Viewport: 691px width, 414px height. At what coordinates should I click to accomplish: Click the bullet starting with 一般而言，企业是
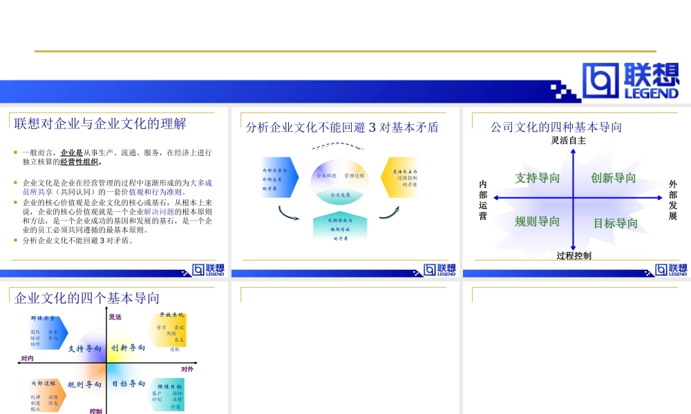pos(117,157)
